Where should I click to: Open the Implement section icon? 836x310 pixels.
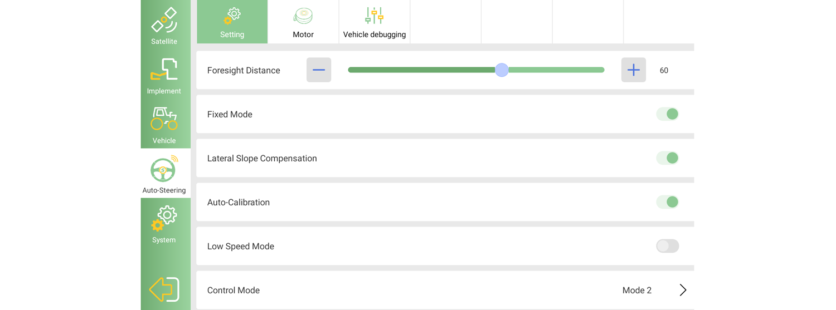point(164,70)
